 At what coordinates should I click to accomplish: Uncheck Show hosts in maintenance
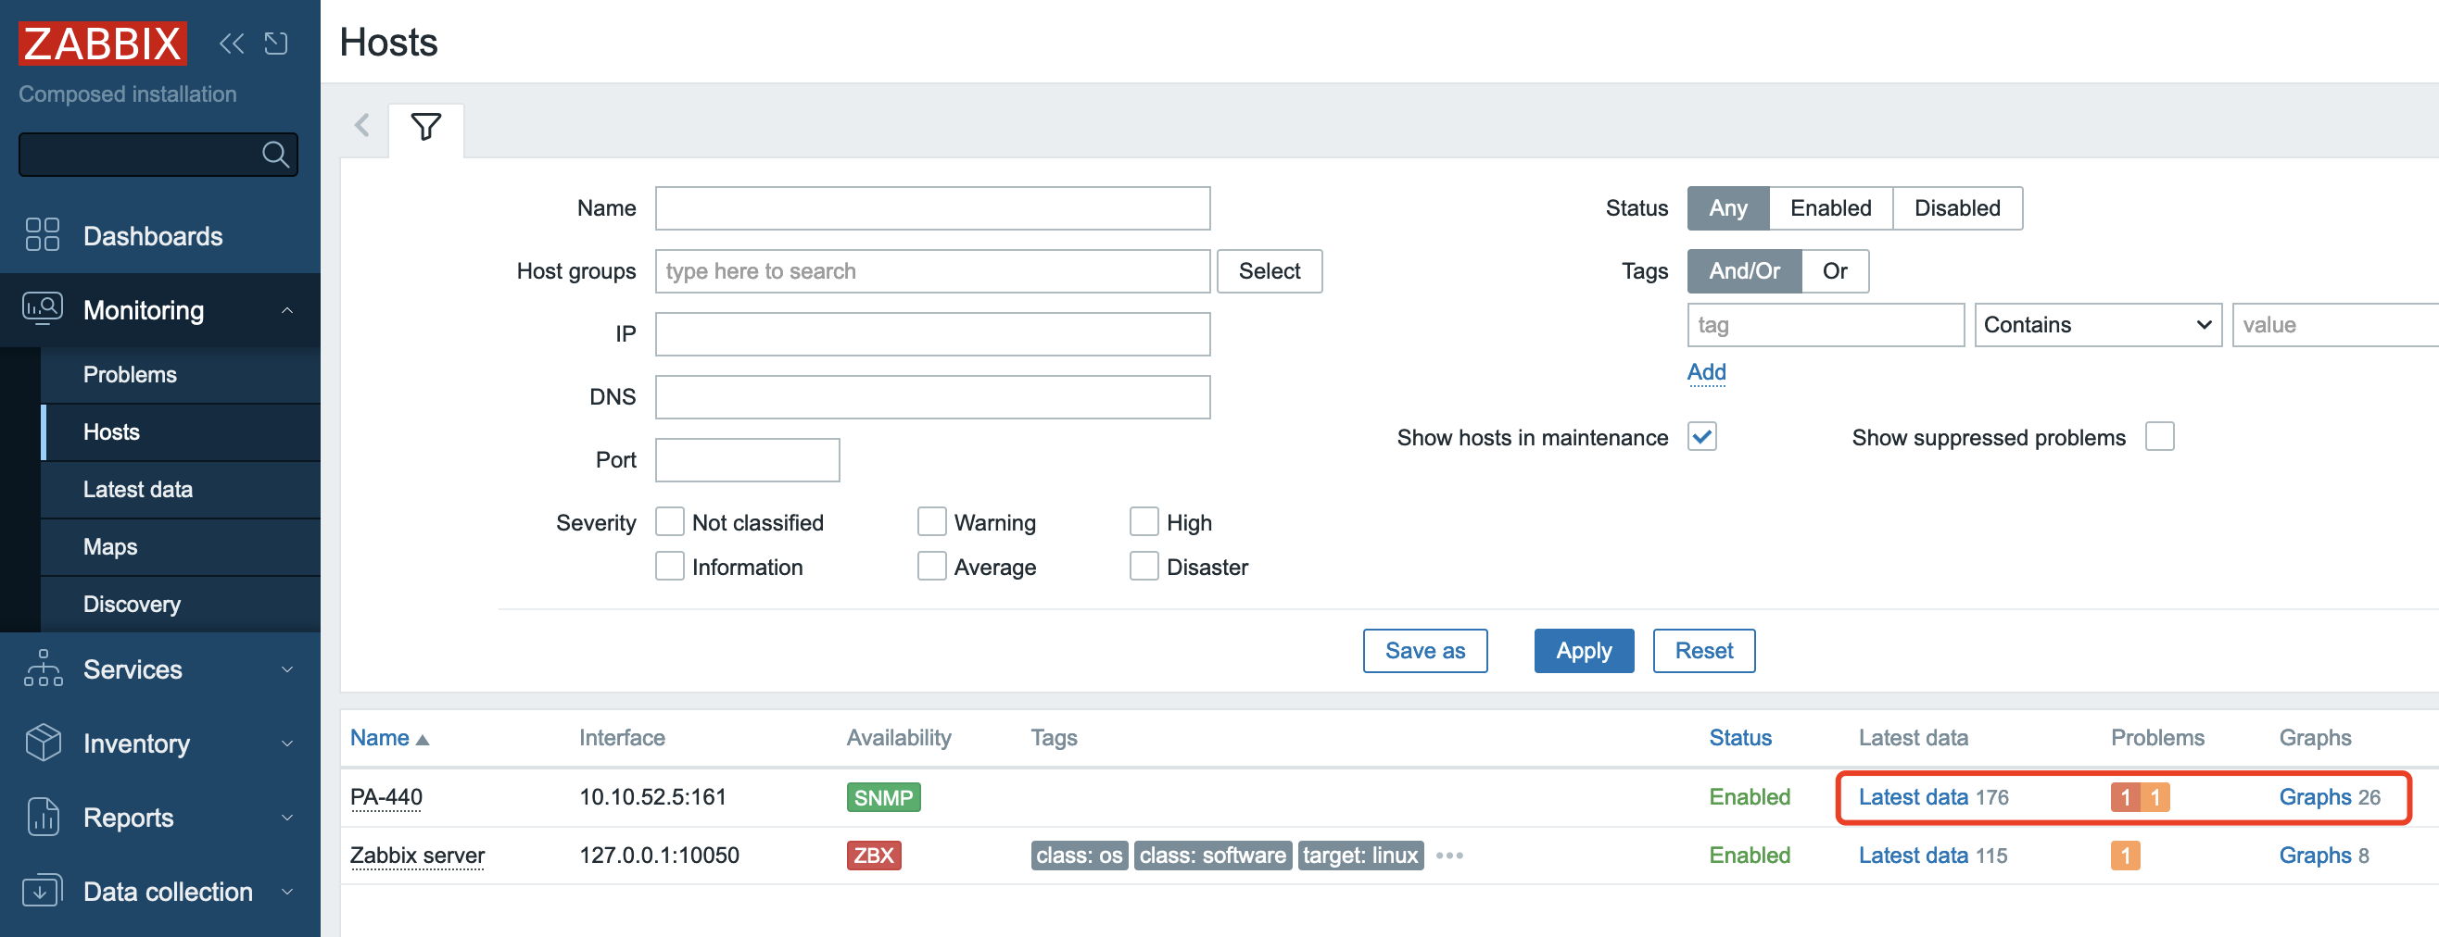pos(1701,436)
